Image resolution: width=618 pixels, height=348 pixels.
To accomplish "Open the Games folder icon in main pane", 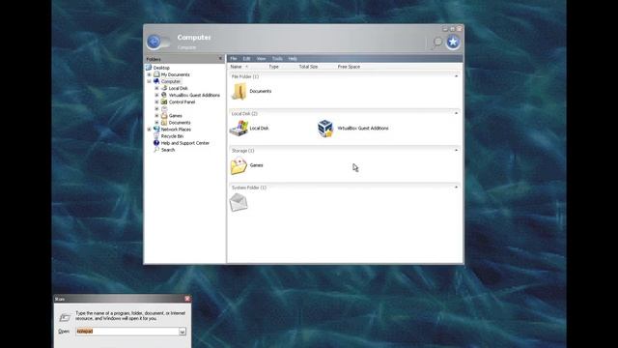I will pyautogui.click(x=239, y=165).
